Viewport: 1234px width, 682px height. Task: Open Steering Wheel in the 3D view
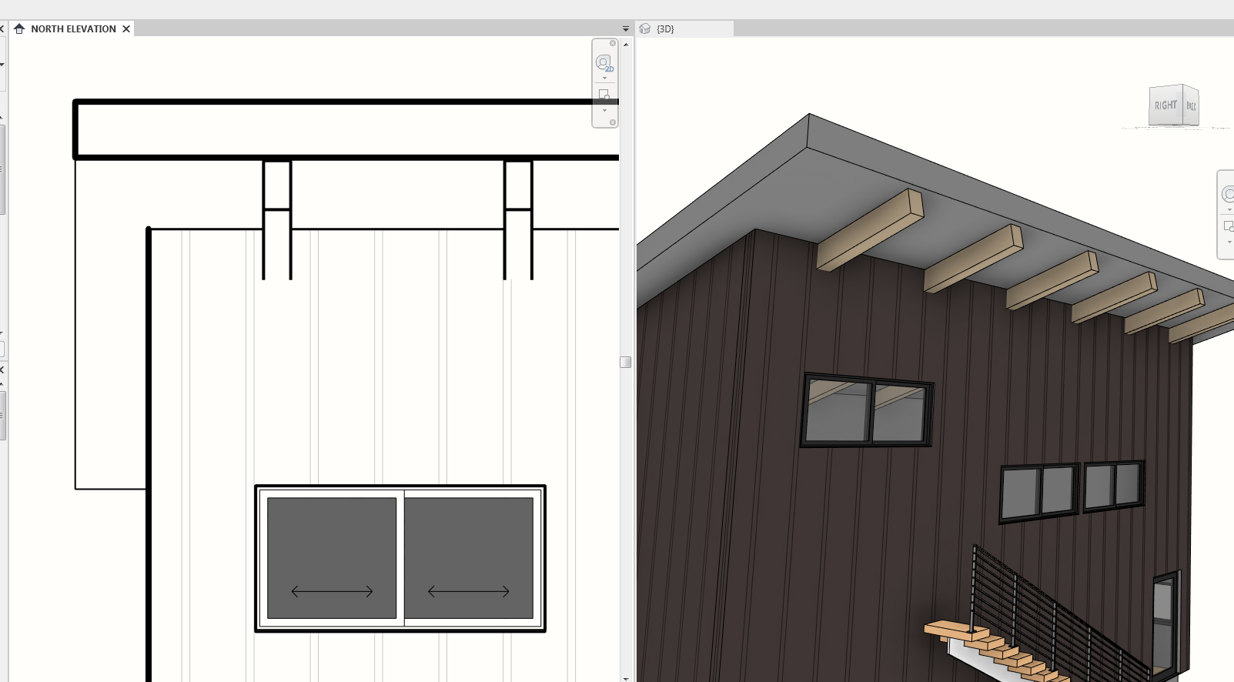pyautogui.click(x=1228, y=194)
